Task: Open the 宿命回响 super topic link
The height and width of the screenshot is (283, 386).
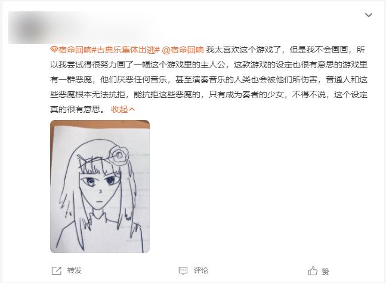Action: coord(75,50)
